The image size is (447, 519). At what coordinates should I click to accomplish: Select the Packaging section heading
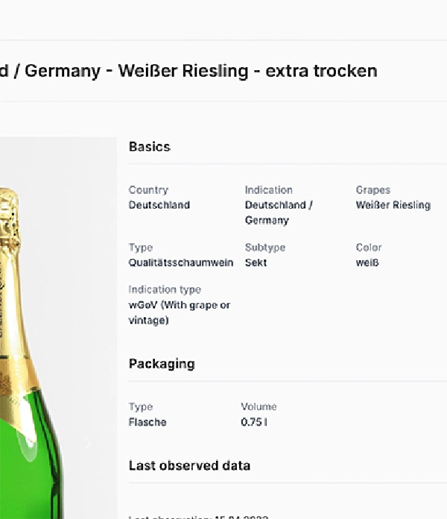pos(162,364)
